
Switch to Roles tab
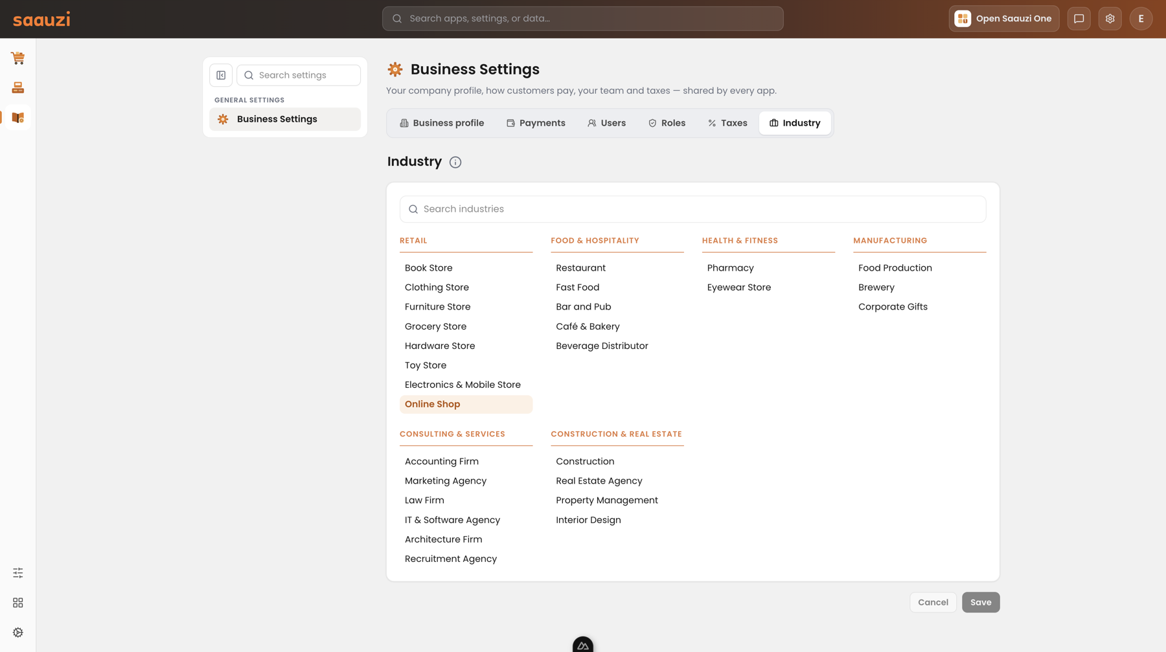pyautogui.click(x=667, y=123)
